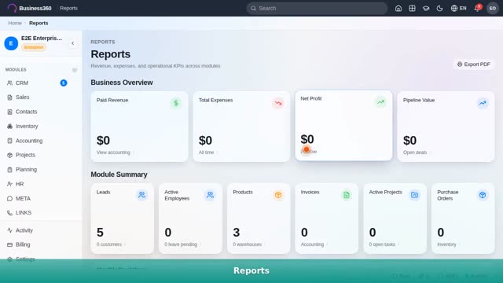Open the home icon in top bar

coord(398,9)
